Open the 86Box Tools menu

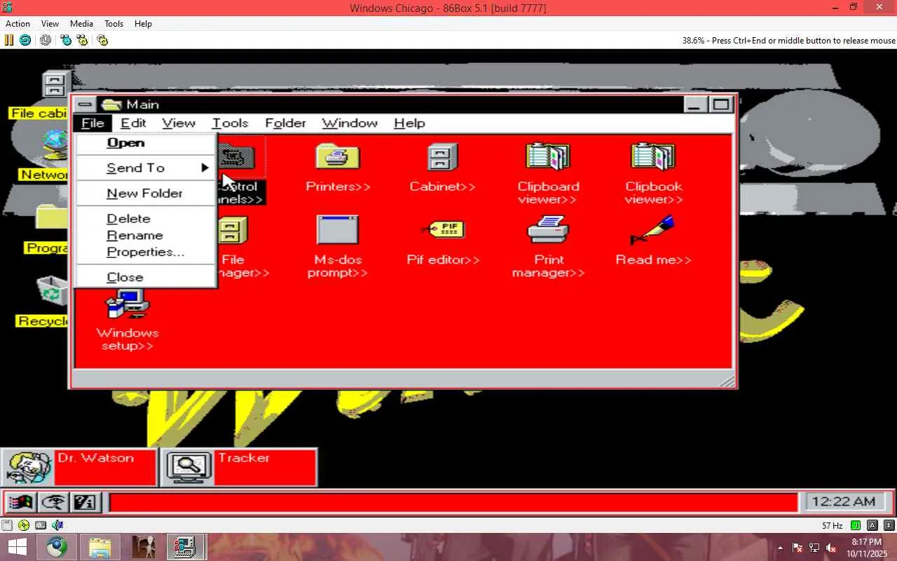pos(114,24)
